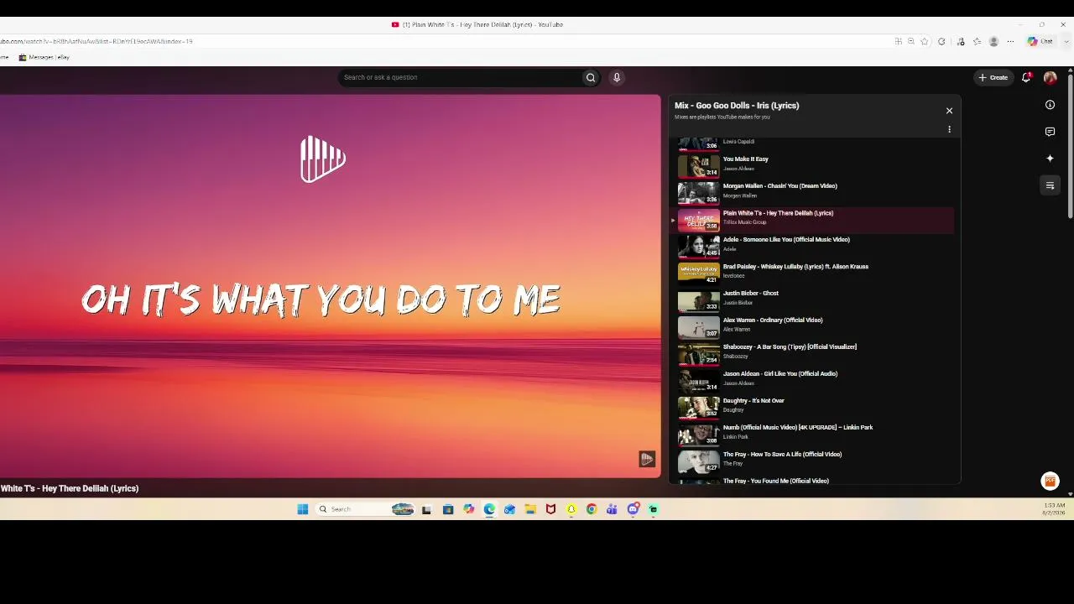Select the Plain White T's YouTube browser tab
Image resolution: width=1074 pixels, height=604 pixels.
point(477,24)
